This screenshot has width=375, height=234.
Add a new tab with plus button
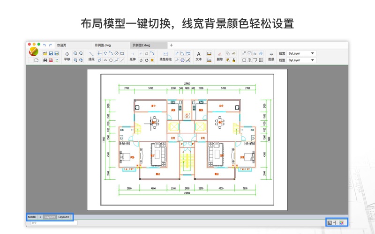171,45
